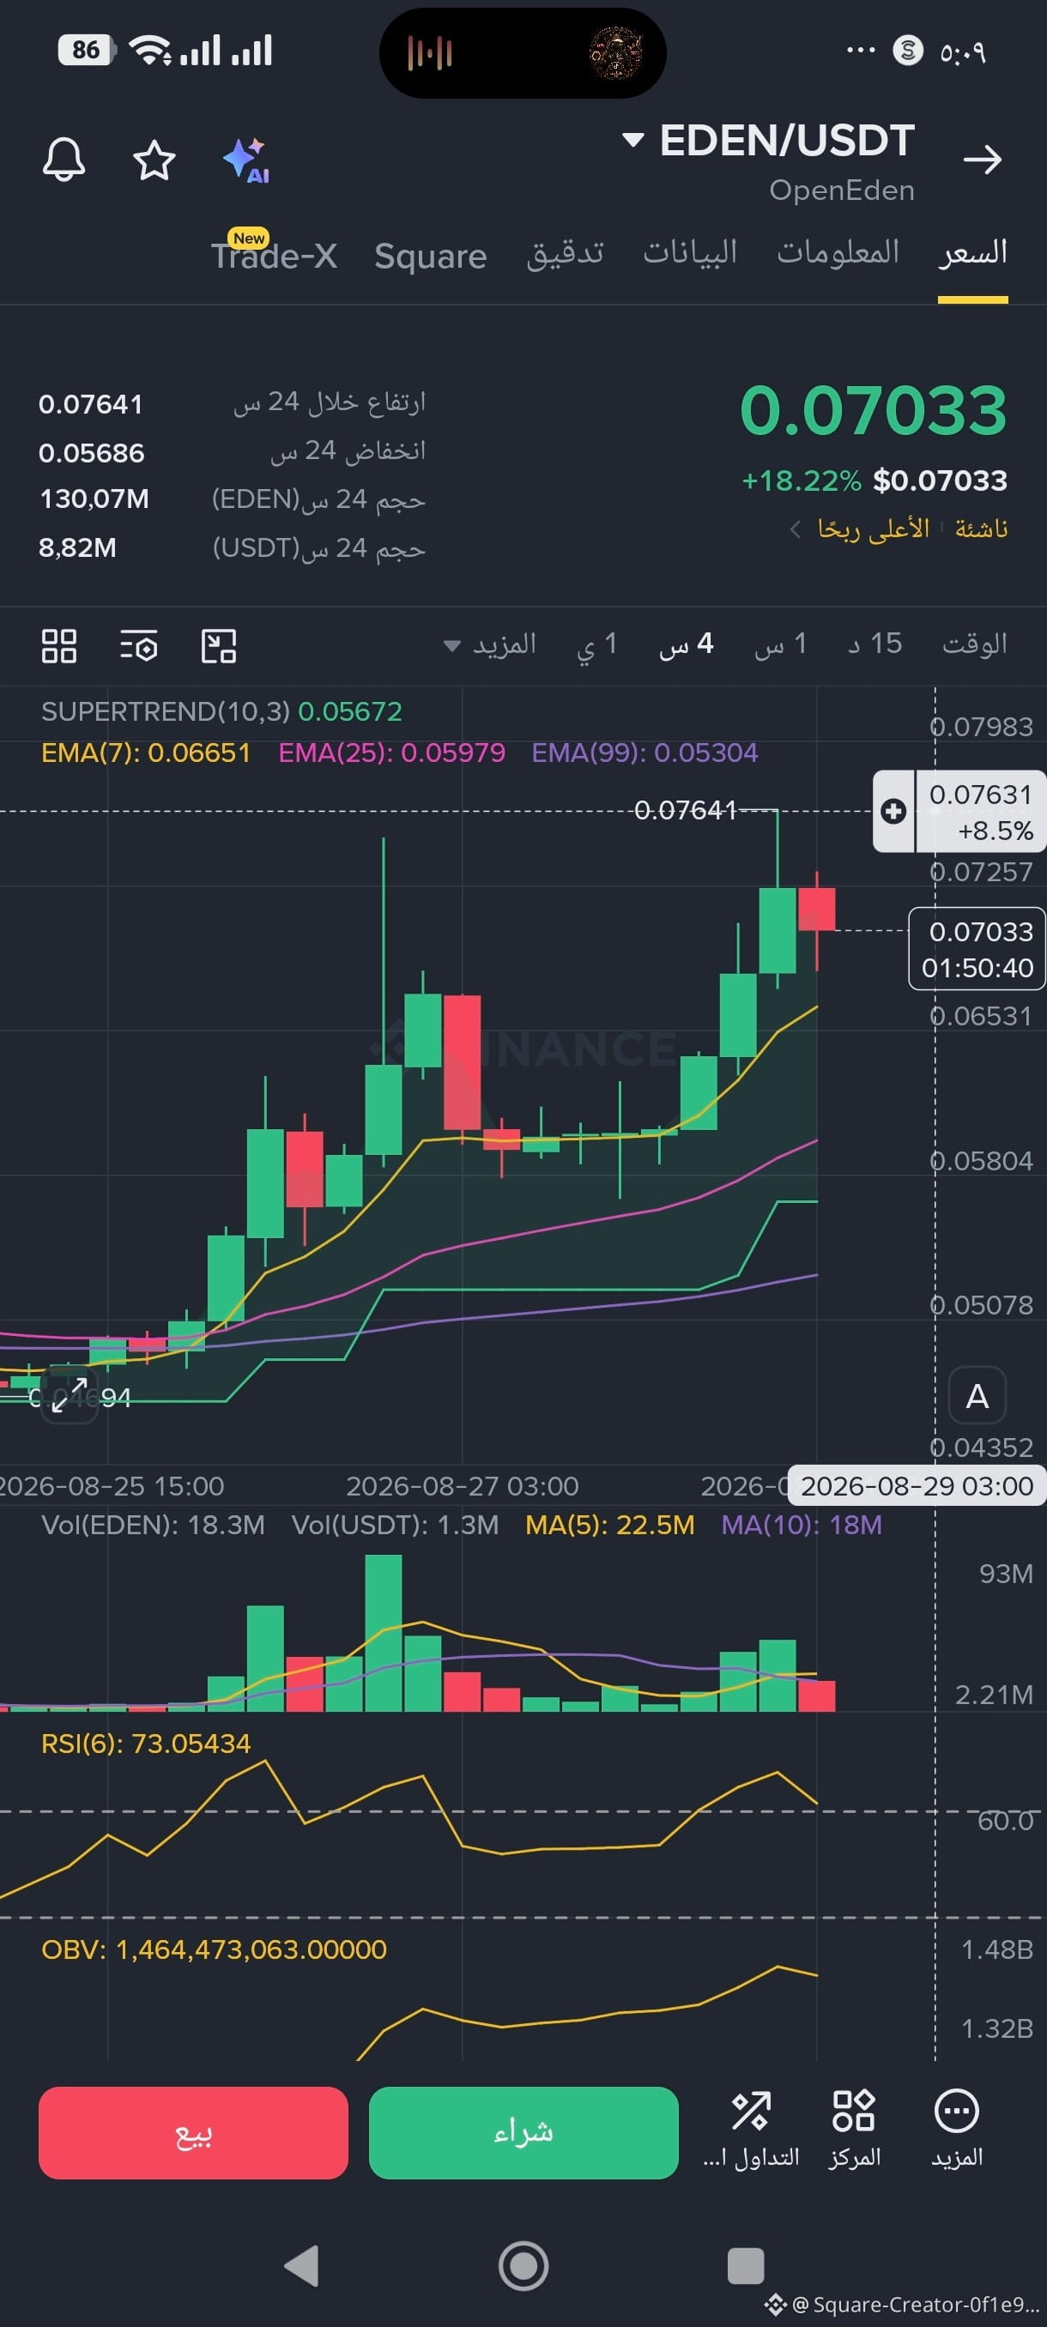This screenshot has height=2327, width=1047.
Task: Tap the large 0.07033 price
Action: coord(873,411)
